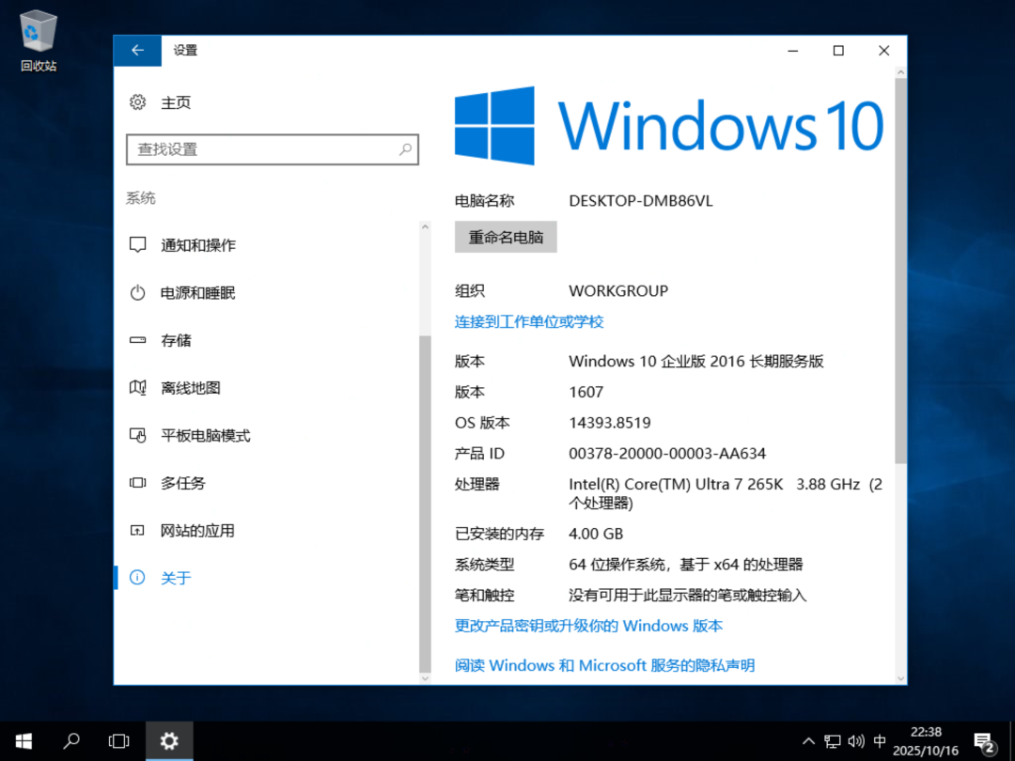Viewport: 1015px width, 761px height.
Task: Show hidden tray icons chevron
Action: point(808,741)
